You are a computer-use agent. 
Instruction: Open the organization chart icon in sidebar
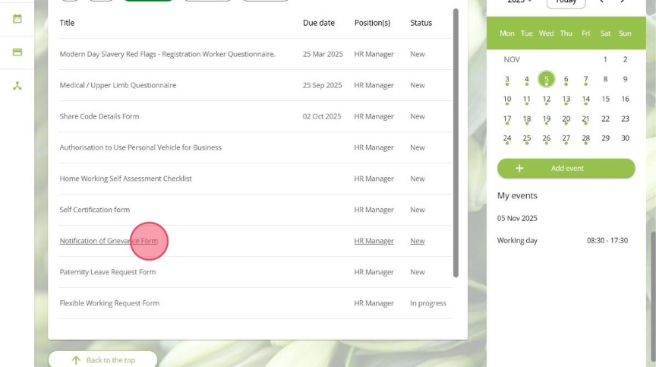(x=17, y=86)
